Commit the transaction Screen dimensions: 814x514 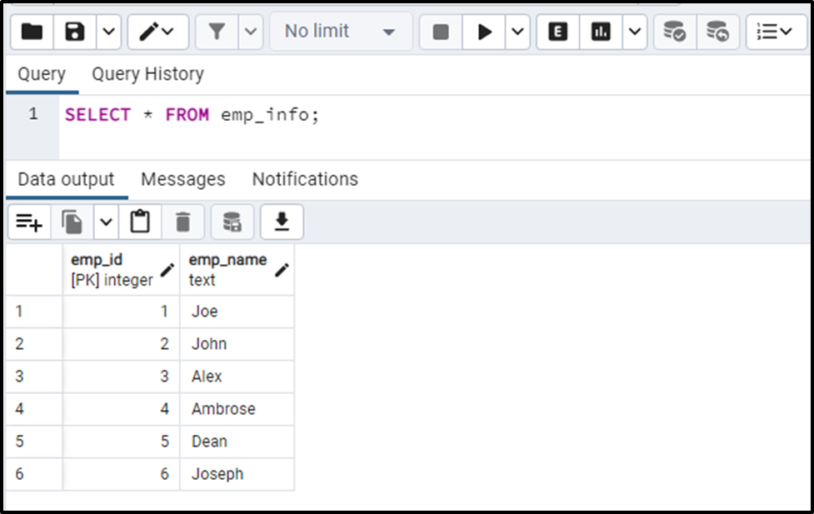[x=675, y=32]
